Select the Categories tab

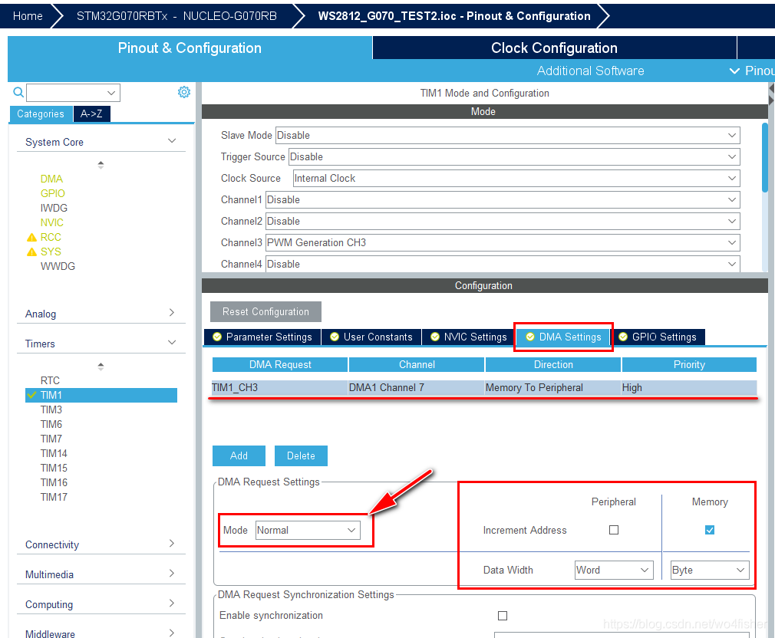click(x=41, y=114)
